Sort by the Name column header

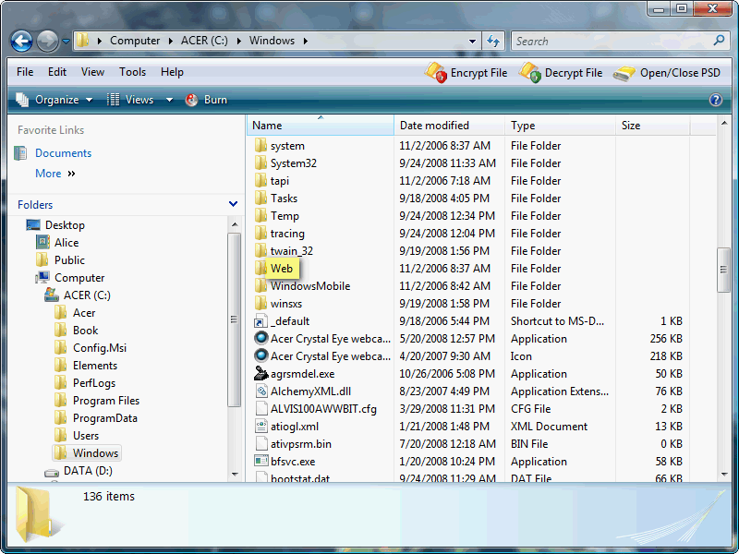pos(320,126)
